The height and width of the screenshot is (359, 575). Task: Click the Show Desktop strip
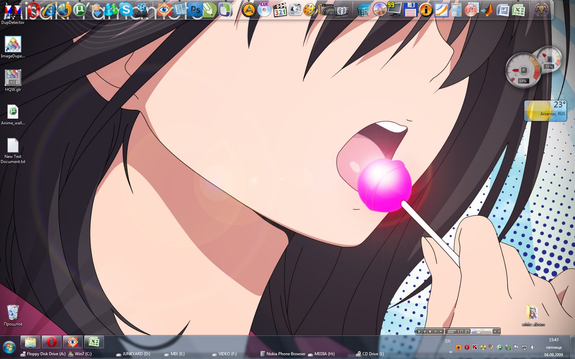[x=572, y=347]
